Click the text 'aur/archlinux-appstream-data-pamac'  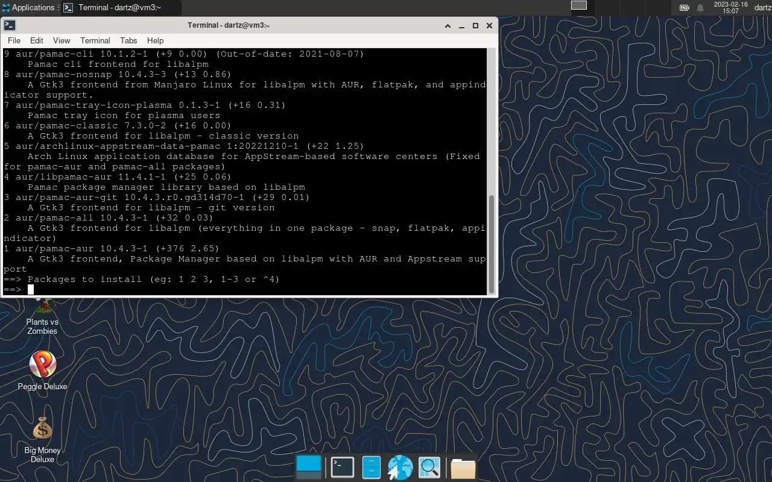[x=118, y=146]
